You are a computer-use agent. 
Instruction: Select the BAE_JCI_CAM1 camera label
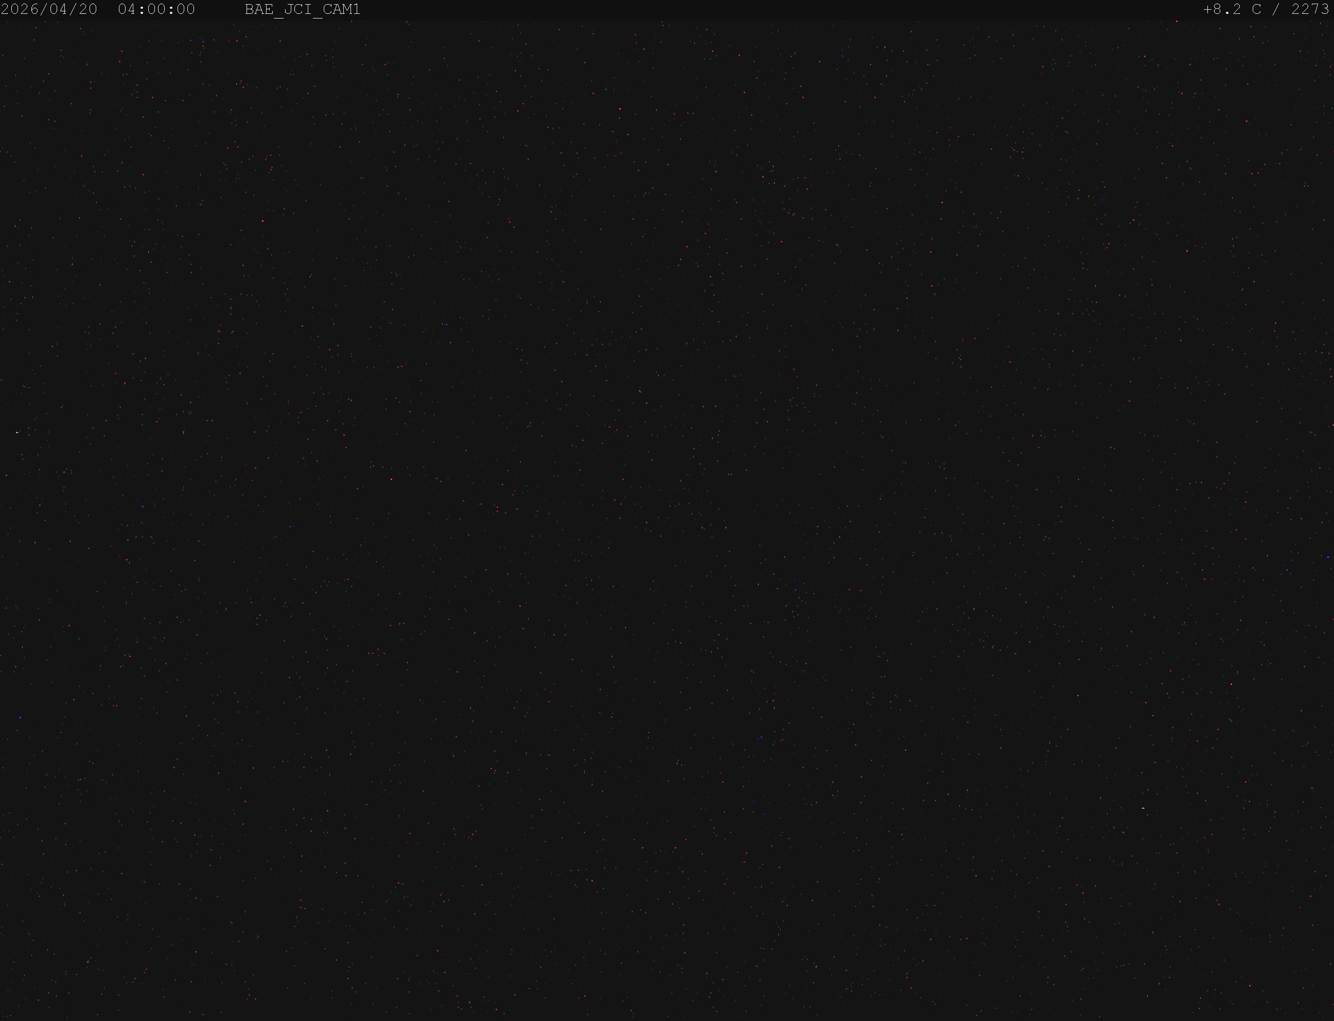click(303, 10)
